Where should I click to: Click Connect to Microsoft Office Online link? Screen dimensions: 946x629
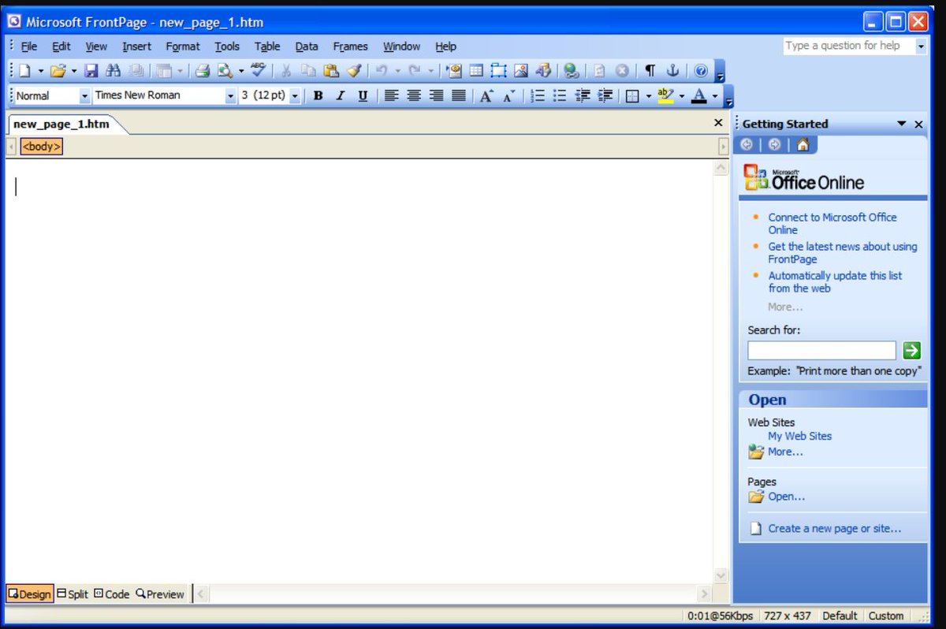(832, 223)
